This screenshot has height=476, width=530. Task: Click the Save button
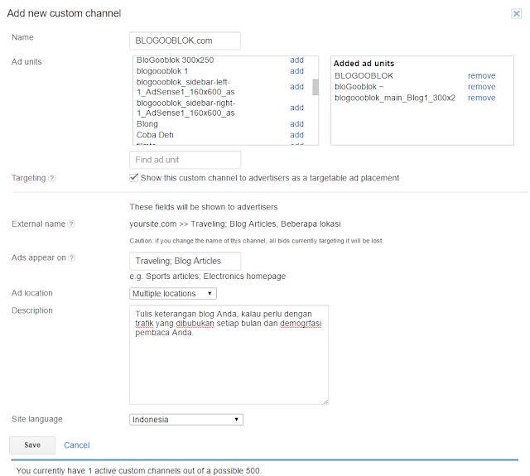[32, 445]
